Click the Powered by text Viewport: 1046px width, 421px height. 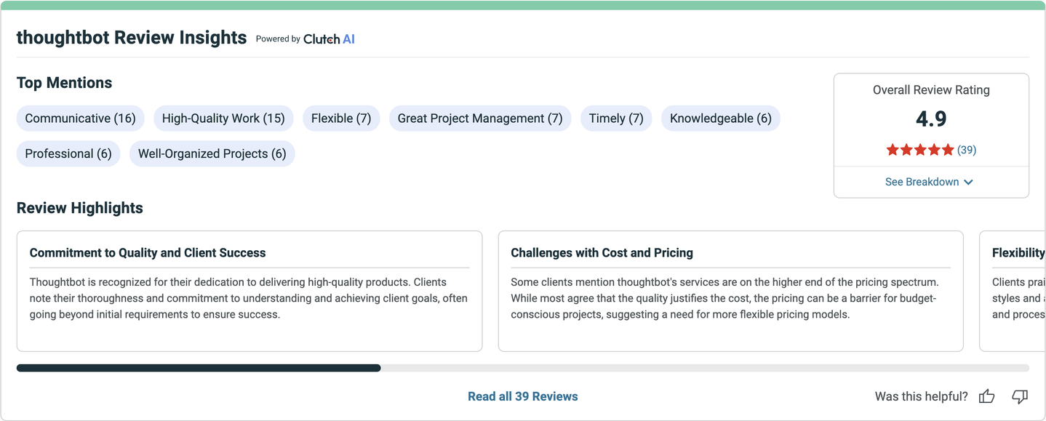[278, 39]
